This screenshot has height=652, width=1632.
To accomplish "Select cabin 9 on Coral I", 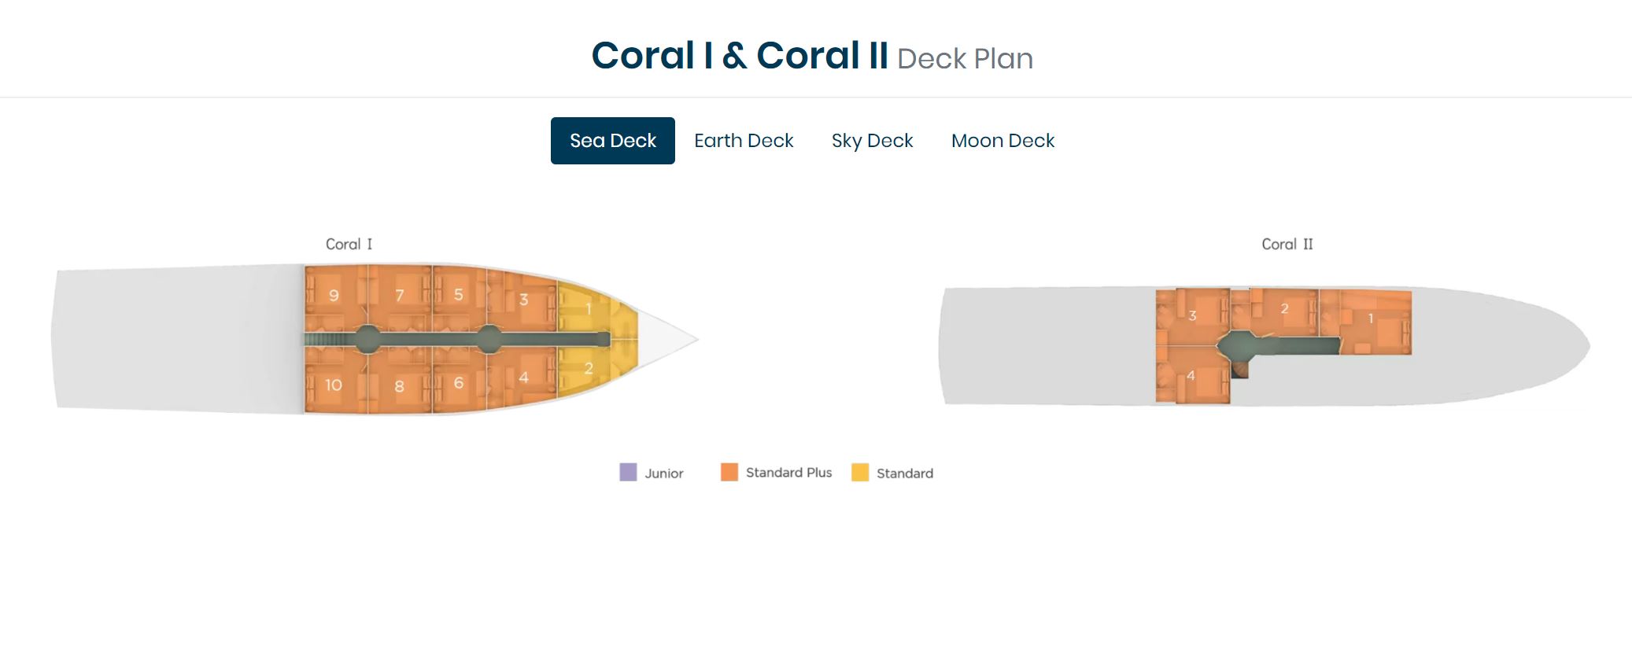I will pos(335,298).
